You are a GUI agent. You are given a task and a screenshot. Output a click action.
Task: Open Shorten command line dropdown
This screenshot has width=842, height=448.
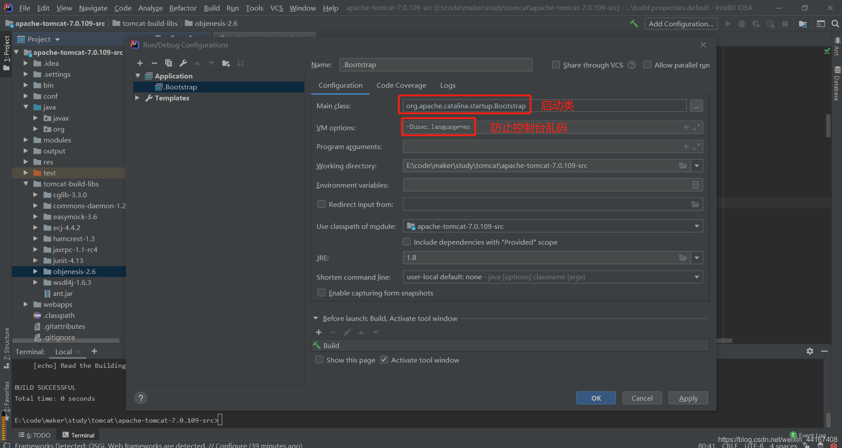pyautogui.click(x=697, y=277)
